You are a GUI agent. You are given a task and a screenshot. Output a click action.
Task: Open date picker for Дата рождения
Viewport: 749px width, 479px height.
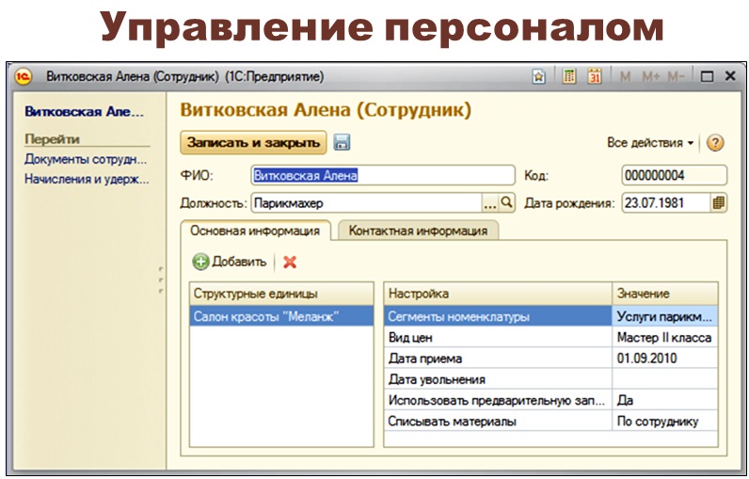click(719, 202)
